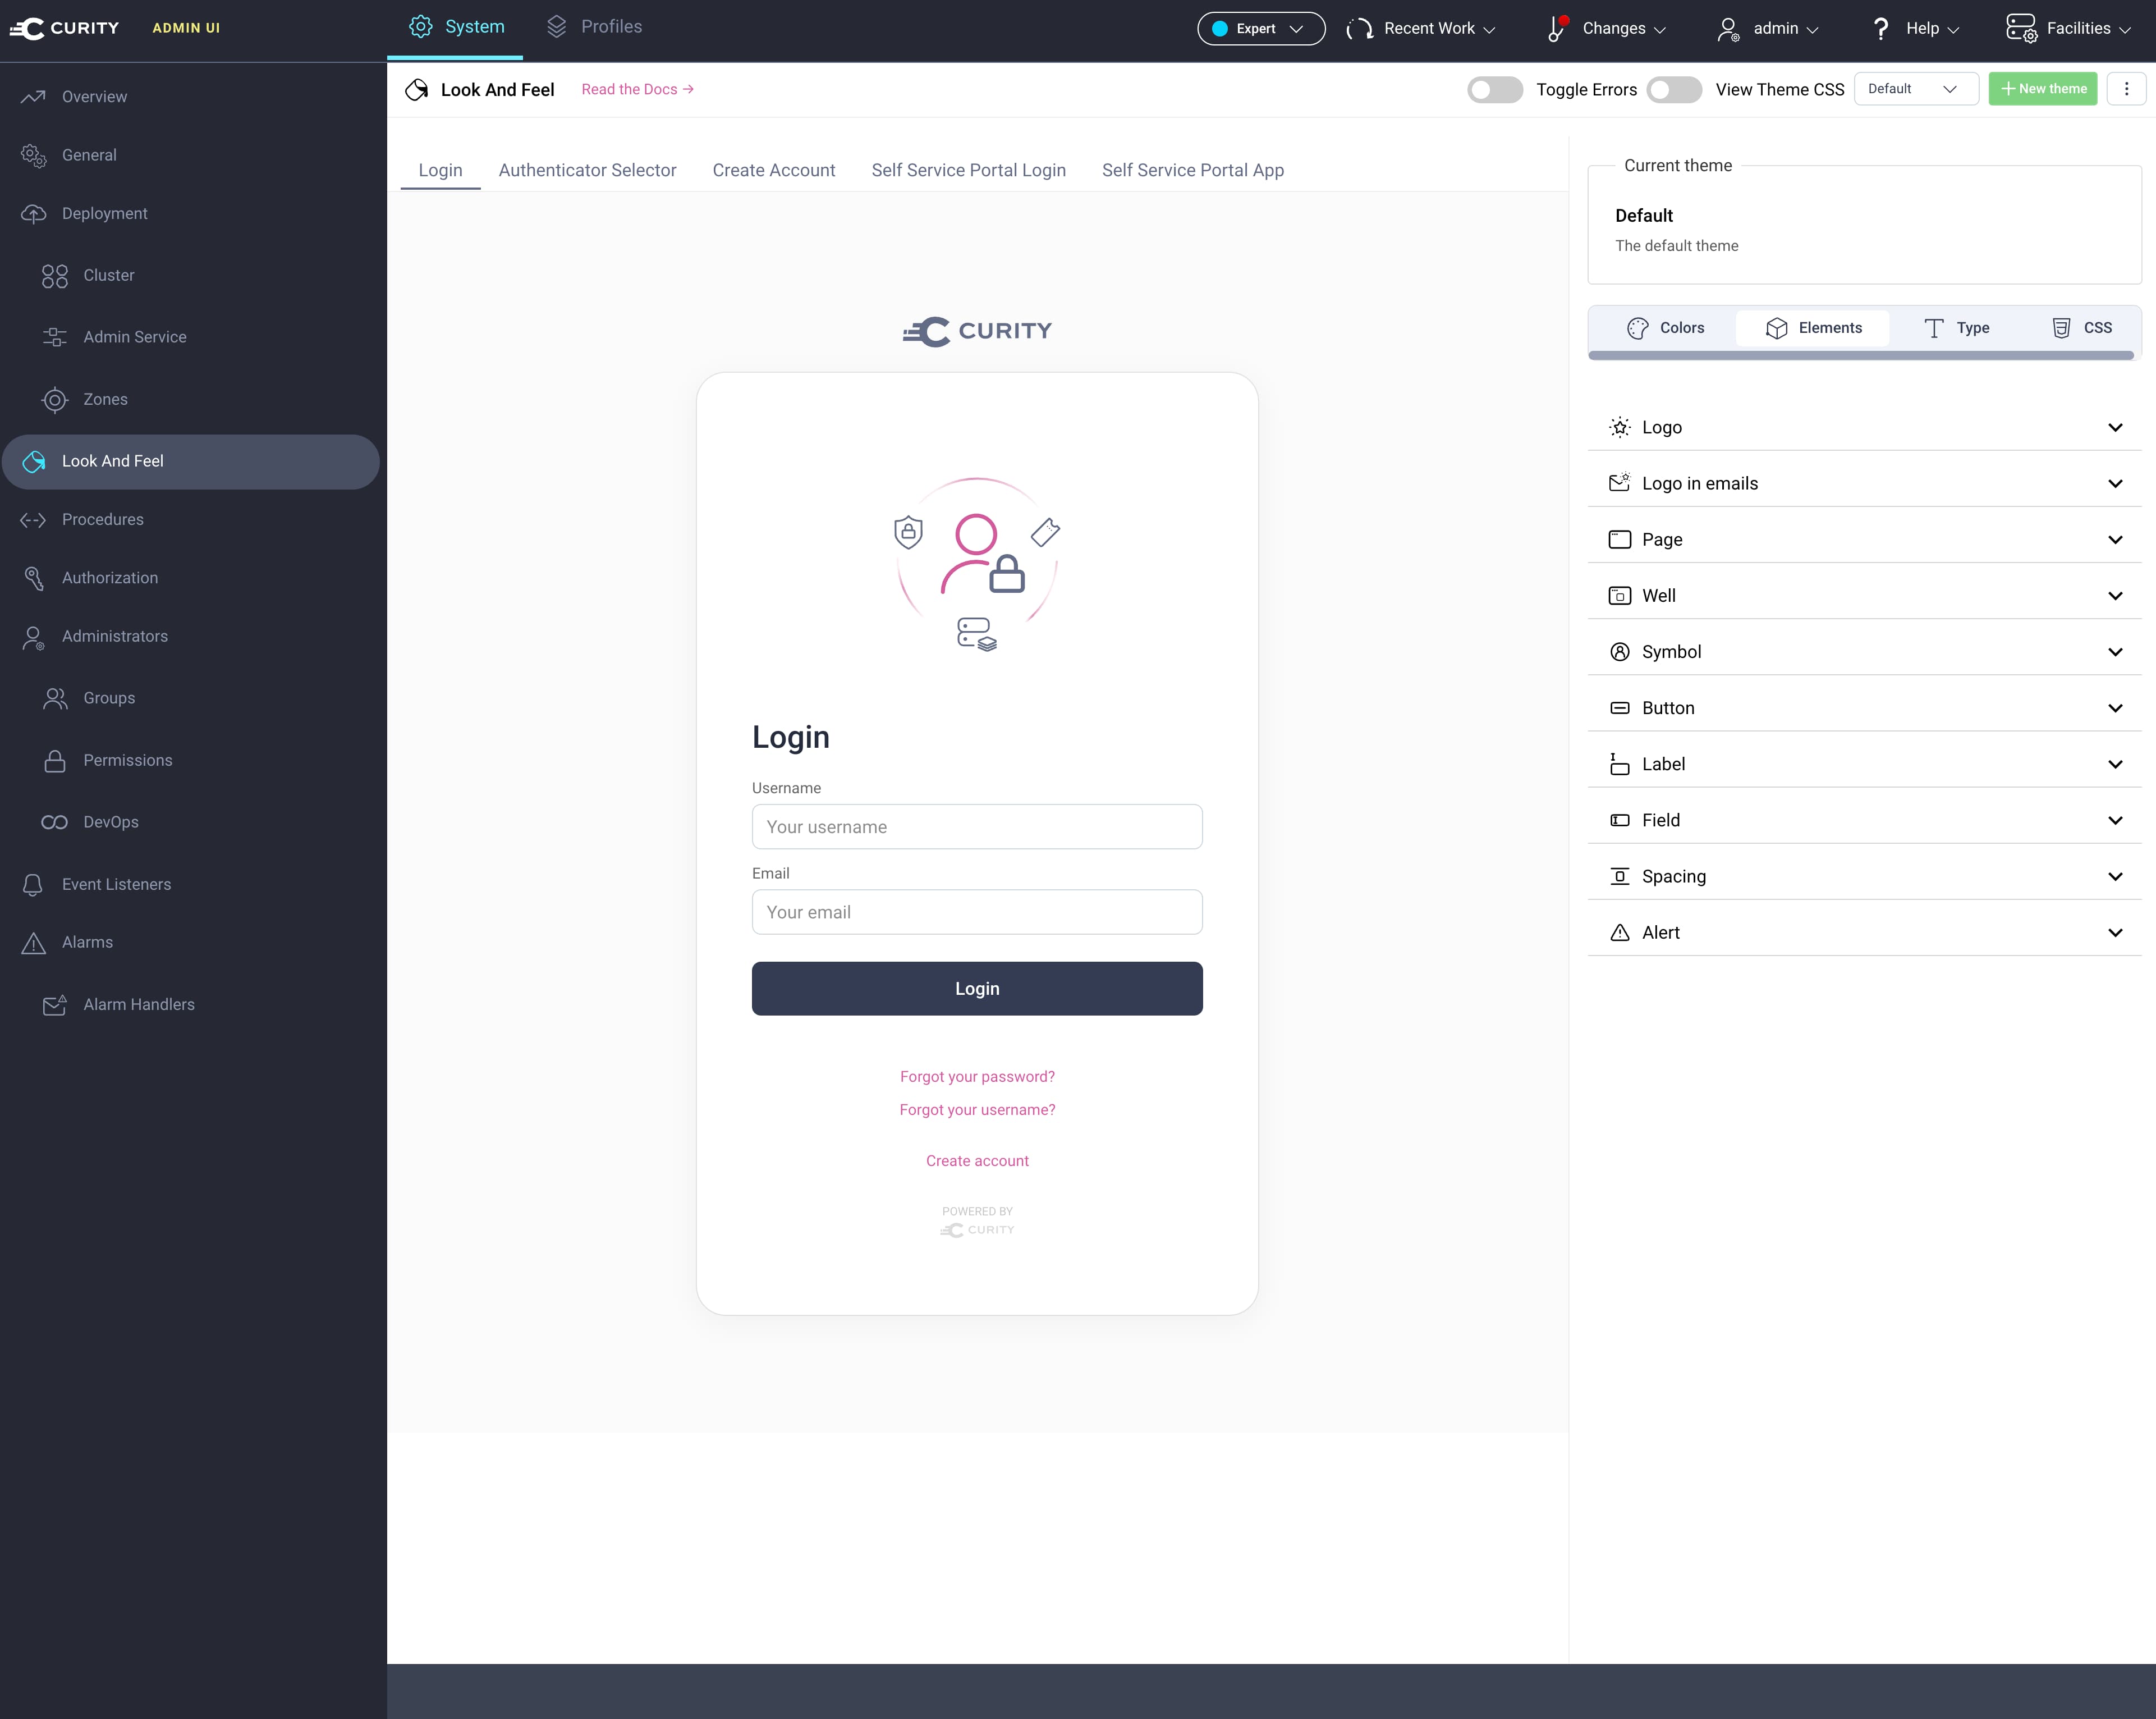Click the Colors palette icon tab
The width and height of the screenshot is (2156, 1719).
(1637, 328)
